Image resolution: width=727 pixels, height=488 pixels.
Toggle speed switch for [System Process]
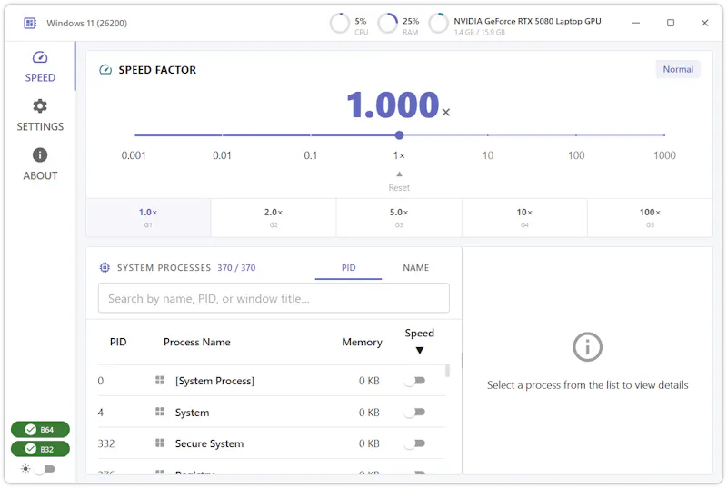point(414,381)
